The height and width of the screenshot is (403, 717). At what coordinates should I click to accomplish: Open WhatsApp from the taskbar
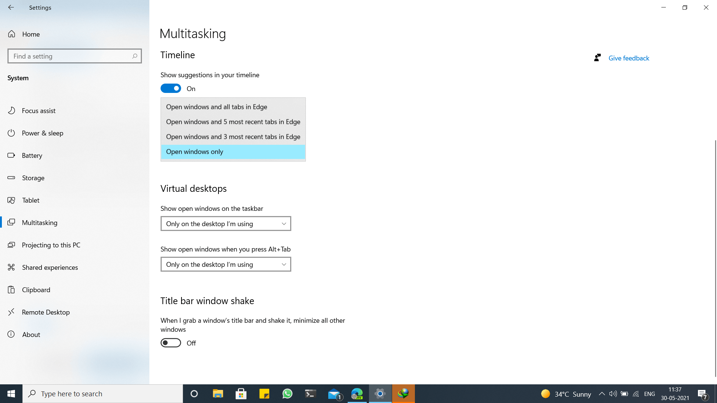287,394
